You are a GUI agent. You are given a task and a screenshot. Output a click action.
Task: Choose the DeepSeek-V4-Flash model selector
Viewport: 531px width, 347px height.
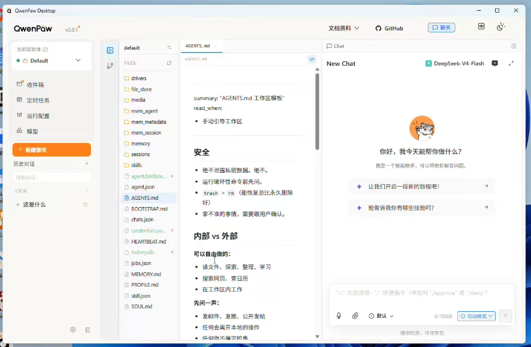tap(454, 63)
